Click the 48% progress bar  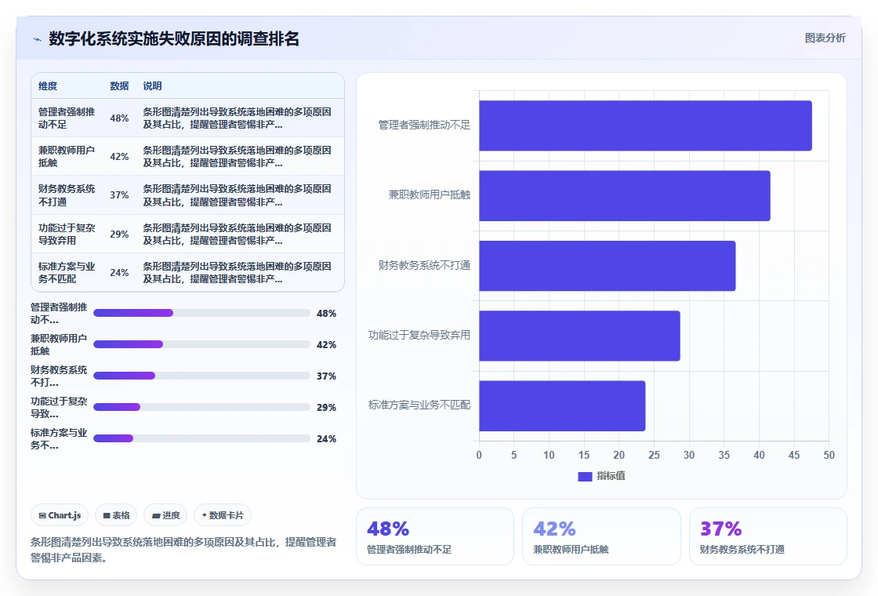(201, 313)
